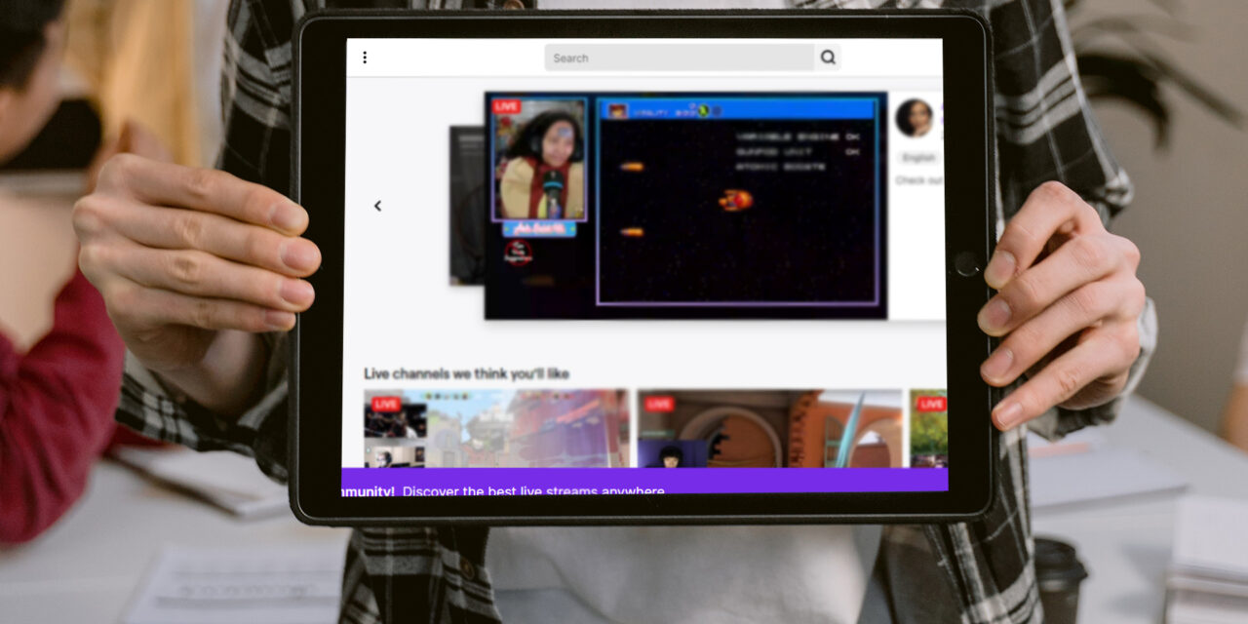
Task: Focus the Search text field
Action: point(679,58)
